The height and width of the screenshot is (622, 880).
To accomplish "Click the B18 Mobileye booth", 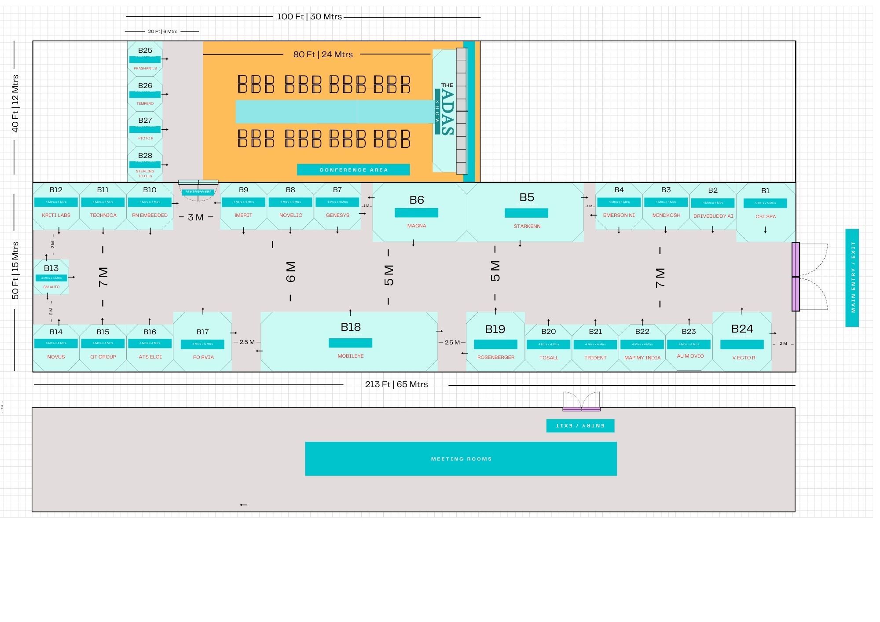I will coord(350,342).
